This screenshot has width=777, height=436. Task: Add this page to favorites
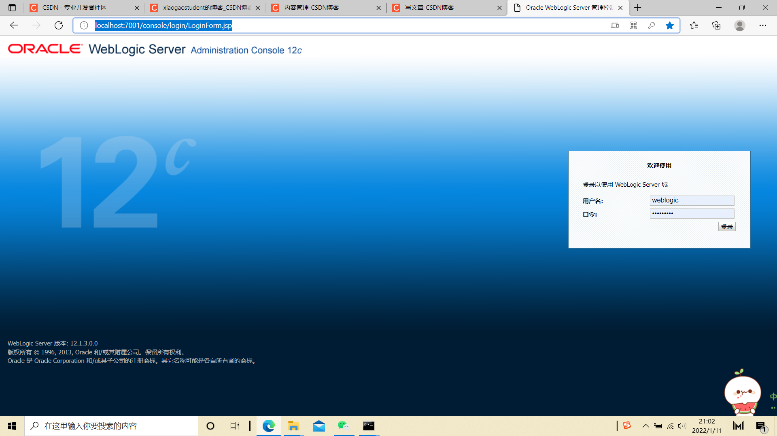[x=670, y=25]
